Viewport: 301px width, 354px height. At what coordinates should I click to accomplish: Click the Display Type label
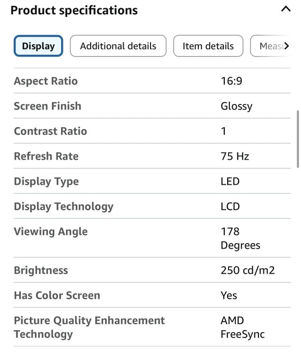[46, 182]
